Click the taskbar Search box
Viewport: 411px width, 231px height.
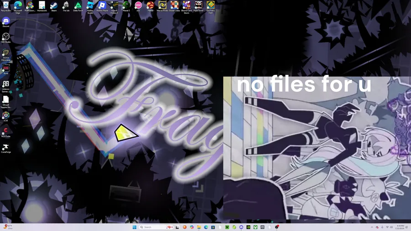tap(156, 227)
